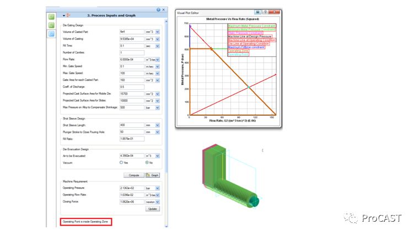Click the Fill Time input field

[x=132, y=46]
